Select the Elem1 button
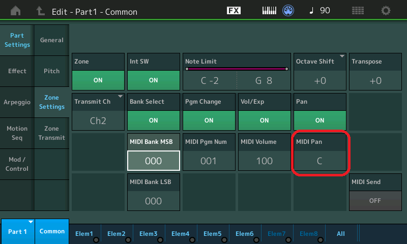 84,233
